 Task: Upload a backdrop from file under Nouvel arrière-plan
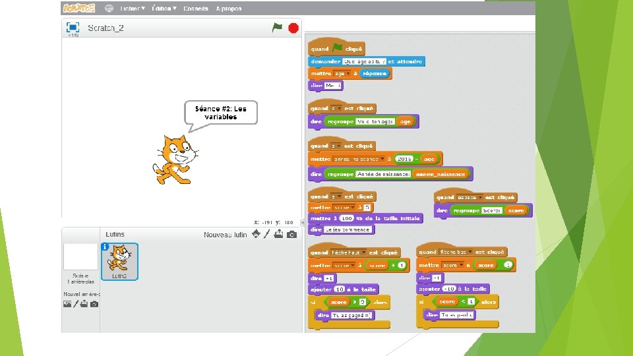click(x=84, y=304)
